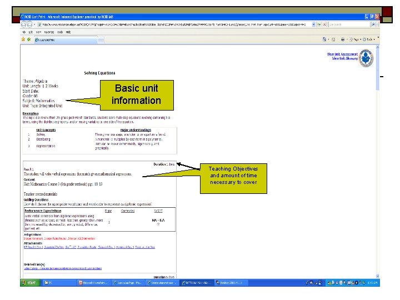Click the scrollbar down arrow
Viewport: 400px width, 300px height.
(x=378, y=276)
